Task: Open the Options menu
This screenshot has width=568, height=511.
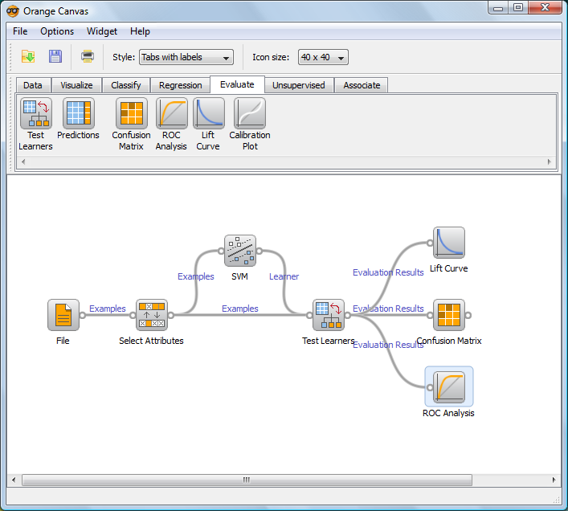Action: point(57,31)
